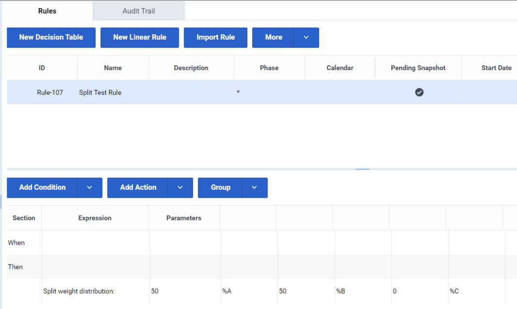Screen dimensions: 517x309
Task: Edit the %C split weight value 0
Action: [395, 292]
